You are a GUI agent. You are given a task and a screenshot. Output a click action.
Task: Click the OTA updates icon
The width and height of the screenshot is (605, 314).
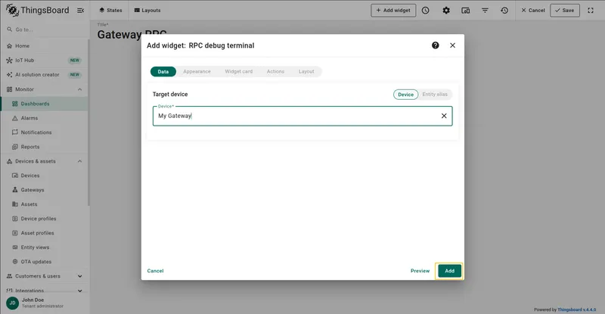click(15, 262)
